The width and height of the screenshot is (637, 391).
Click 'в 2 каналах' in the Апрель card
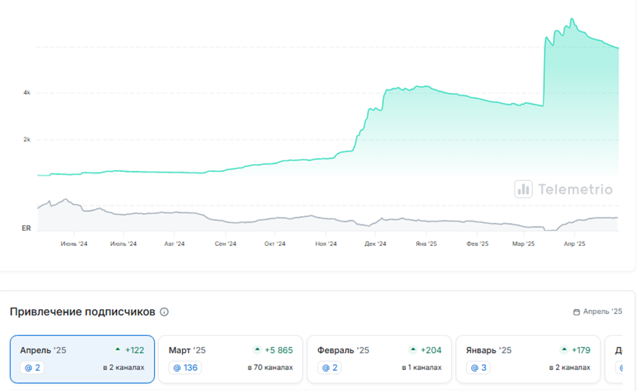click(x=124, y=367)
